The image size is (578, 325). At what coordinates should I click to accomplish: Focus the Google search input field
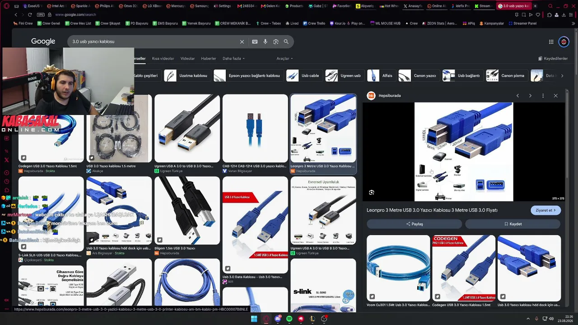[154, 42]
